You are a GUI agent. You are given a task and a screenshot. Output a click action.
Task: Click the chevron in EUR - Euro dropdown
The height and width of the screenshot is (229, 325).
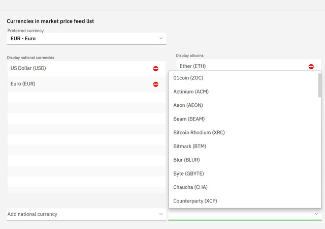[x=161, y=39]
